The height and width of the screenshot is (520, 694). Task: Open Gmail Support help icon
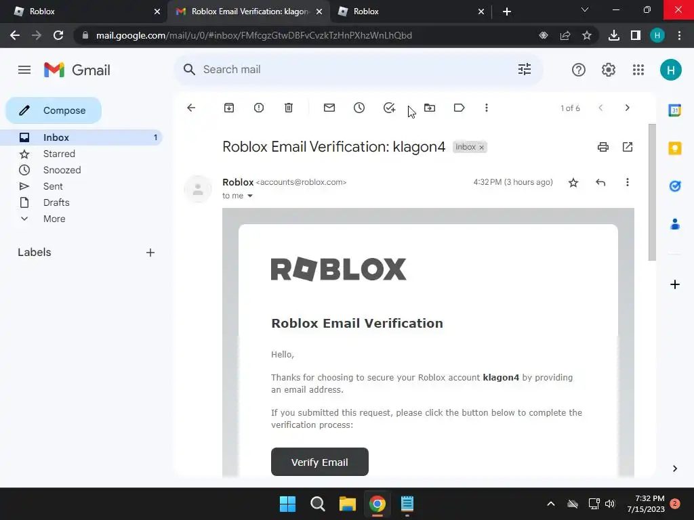[x=579, y=70]
